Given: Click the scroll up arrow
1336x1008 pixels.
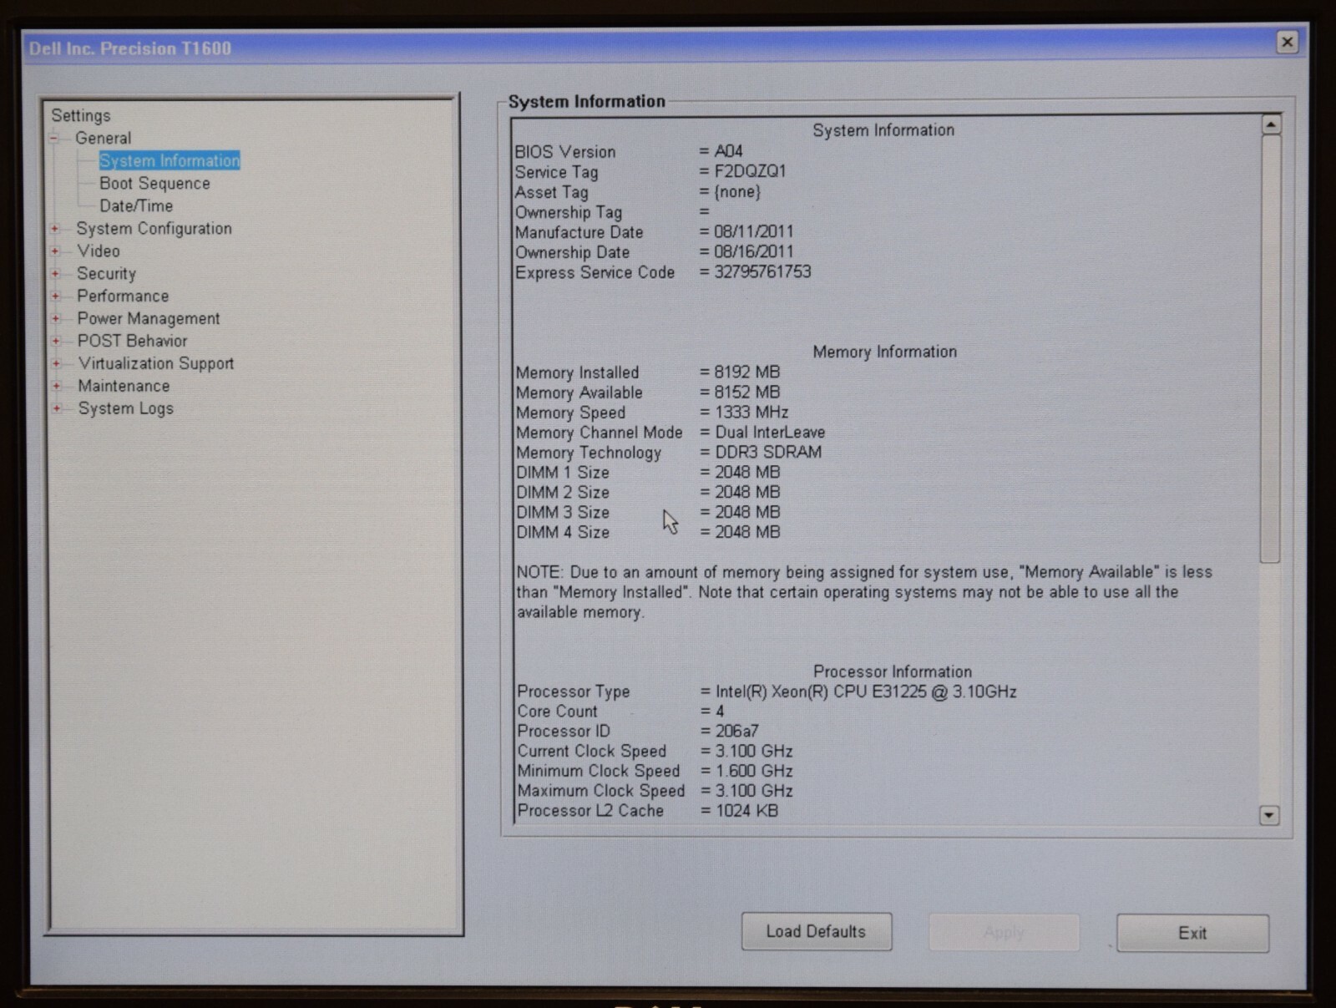Looking at the screenshot, I should click(1270, 125).
